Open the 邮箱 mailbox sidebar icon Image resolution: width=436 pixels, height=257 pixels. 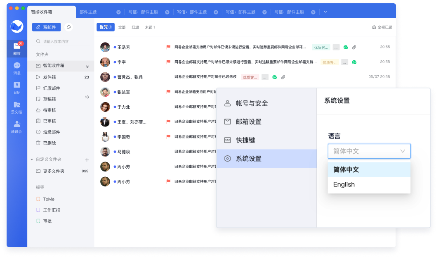[x=17, y=48]
